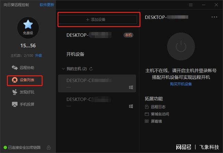Open 发现好玩 in the sidebar
223x153 pixels.
pos(23,92)
